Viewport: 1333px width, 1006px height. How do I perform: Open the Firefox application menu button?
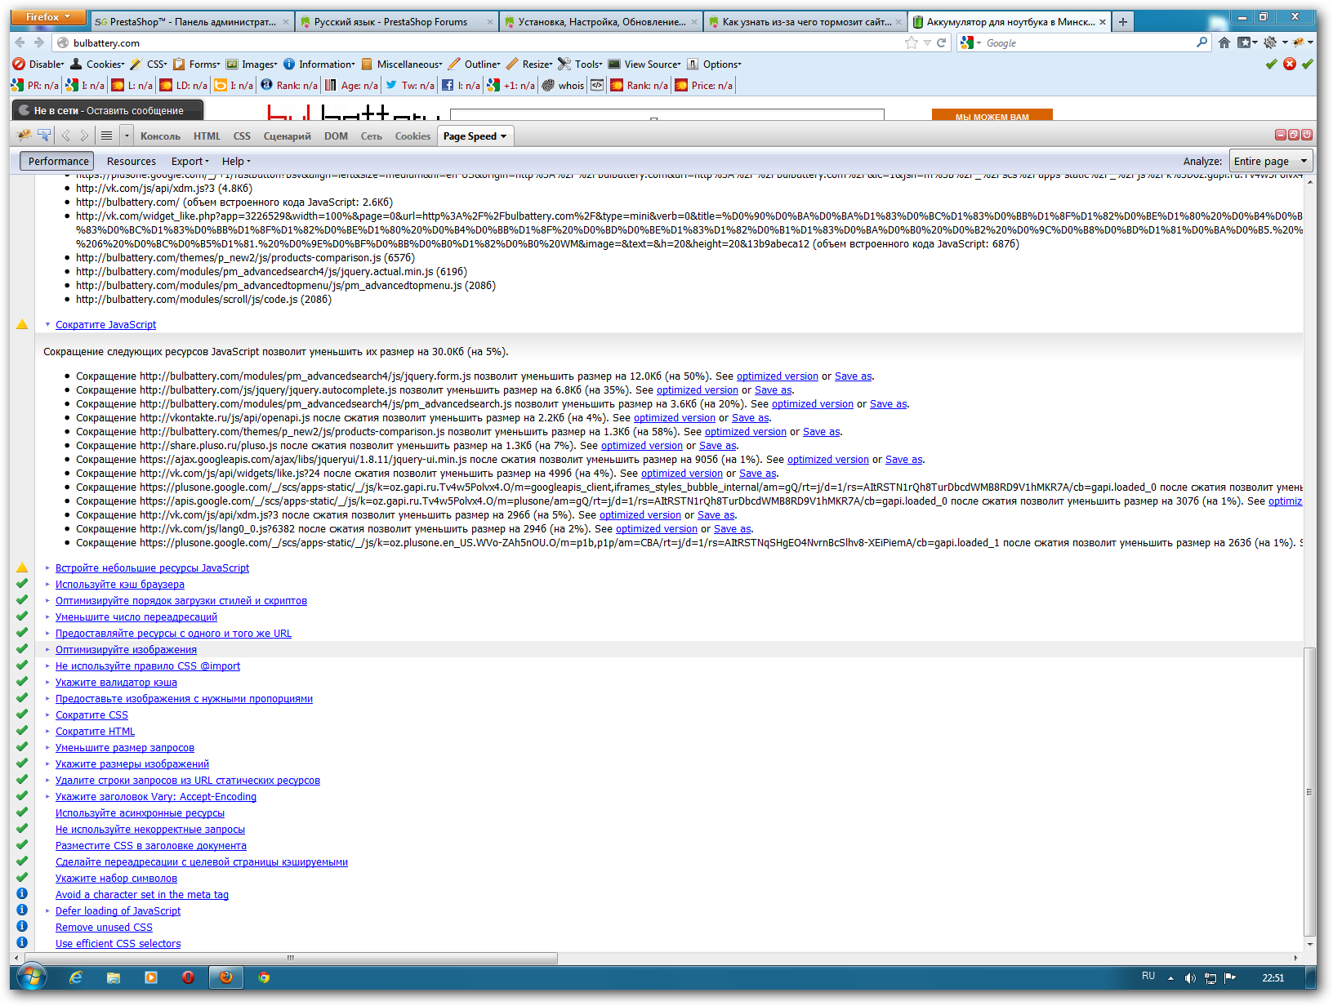pyautogui.click(x=47, y=17)
